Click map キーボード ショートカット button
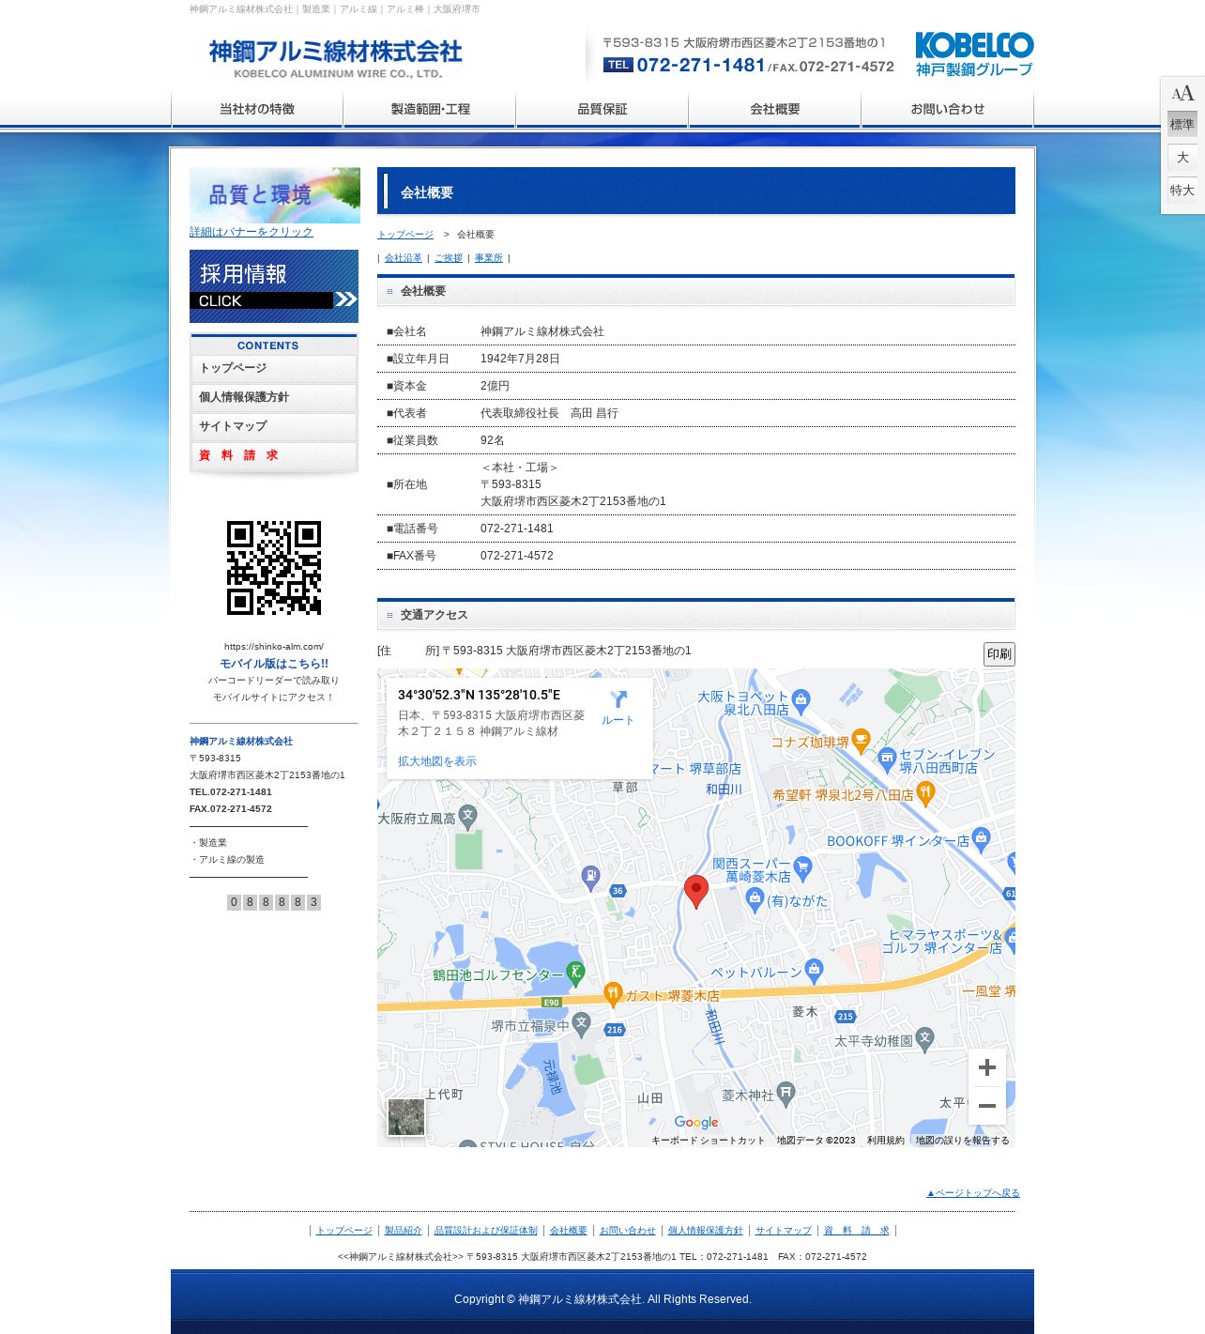1205x1334 pixels. coord(709,1141)
